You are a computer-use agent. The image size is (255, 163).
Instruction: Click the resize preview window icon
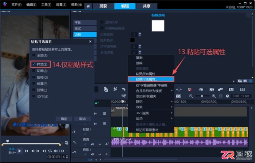(66, 143)
